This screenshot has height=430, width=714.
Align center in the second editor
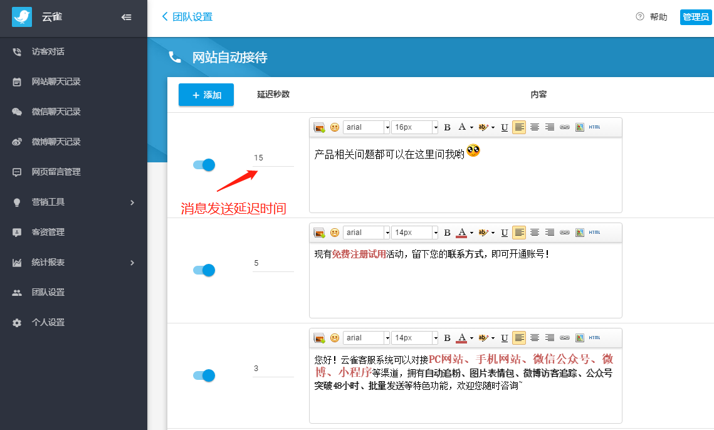click(x=535, y=233)
